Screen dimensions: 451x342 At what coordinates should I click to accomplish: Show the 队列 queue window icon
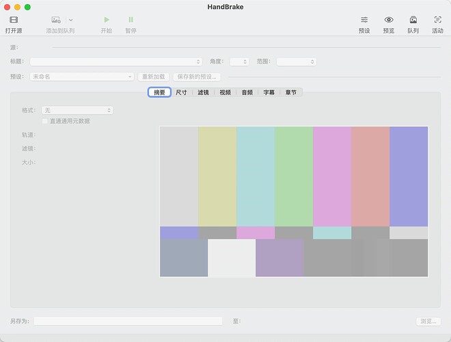click(413, 20)
